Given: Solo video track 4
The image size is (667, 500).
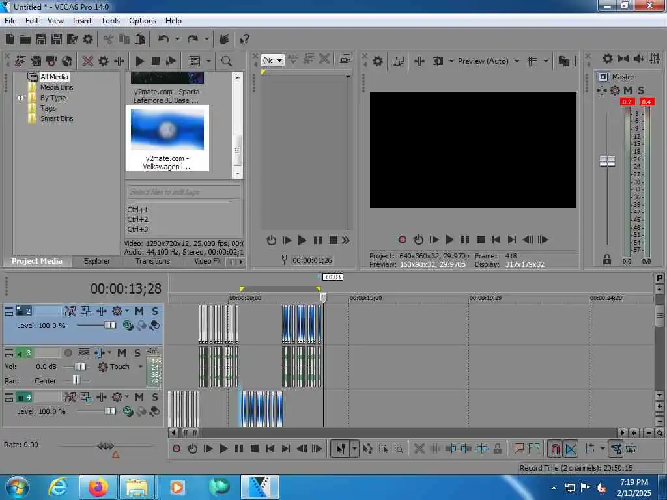Looking at the screenshot, I should point(155,397).
